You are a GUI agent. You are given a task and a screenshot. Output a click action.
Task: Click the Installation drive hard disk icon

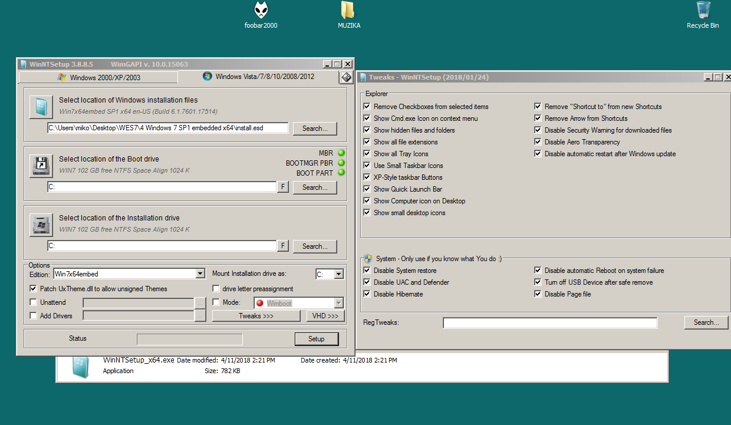click(41, 225)
